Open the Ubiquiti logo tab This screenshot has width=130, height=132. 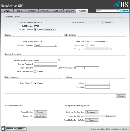(7, 11)
